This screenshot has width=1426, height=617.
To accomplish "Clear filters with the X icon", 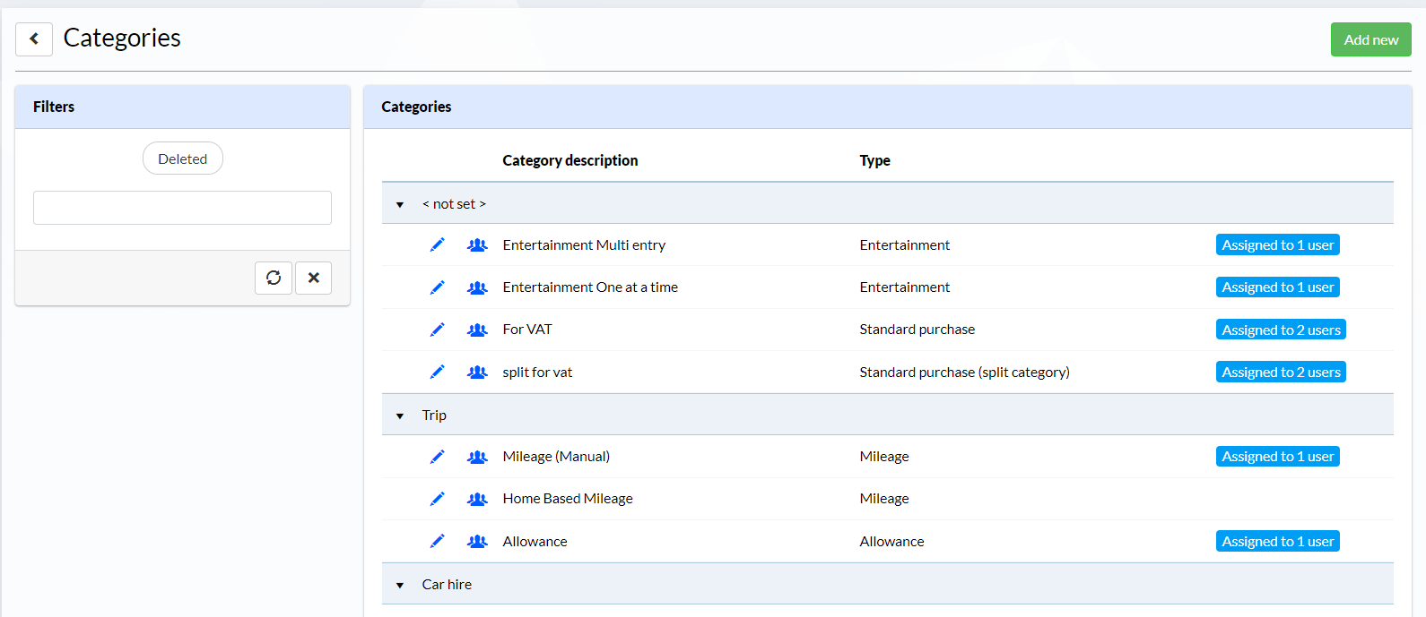I will pos(314,278).
